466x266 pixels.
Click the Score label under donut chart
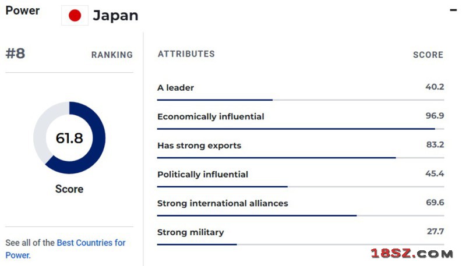click(69, 189)
